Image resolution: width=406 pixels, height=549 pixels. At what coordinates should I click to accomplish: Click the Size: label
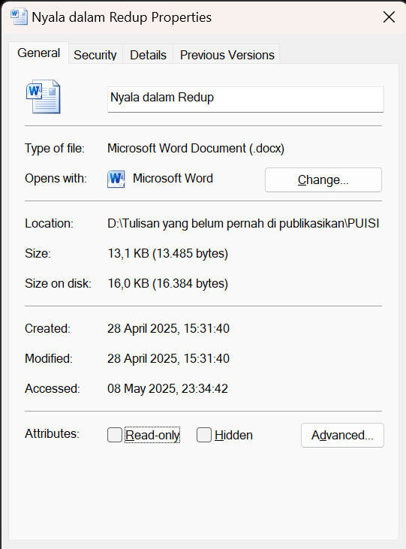click(x=38, y=253)
